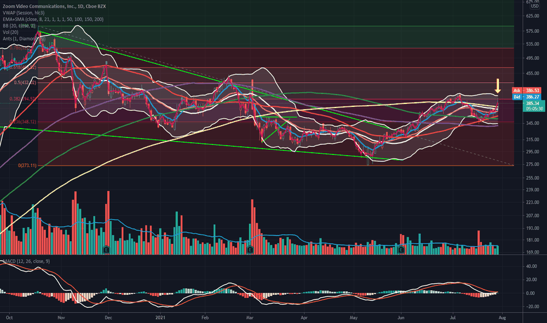This screenshot has height=323, width=547.
Task: Click the red Ask 386.53 price label
Action: click(526, 90)
